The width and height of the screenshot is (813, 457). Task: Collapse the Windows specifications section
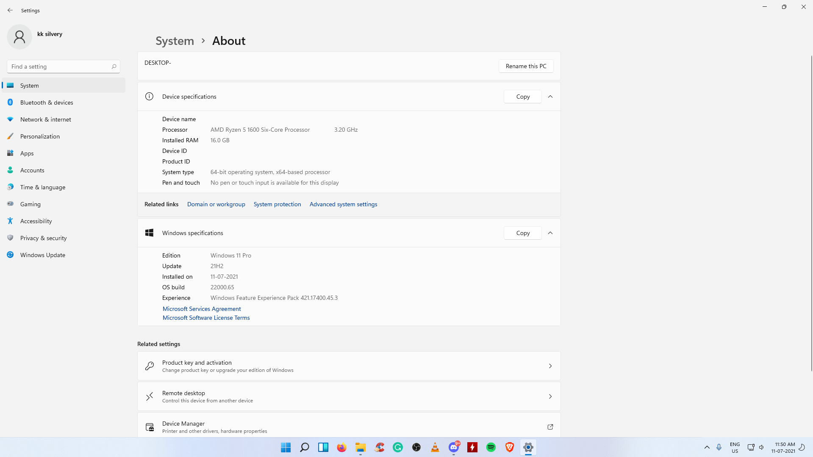(550, 233)
